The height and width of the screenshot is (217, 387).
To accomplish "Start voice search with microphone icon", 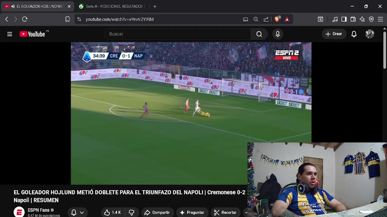I will [278, 34].
